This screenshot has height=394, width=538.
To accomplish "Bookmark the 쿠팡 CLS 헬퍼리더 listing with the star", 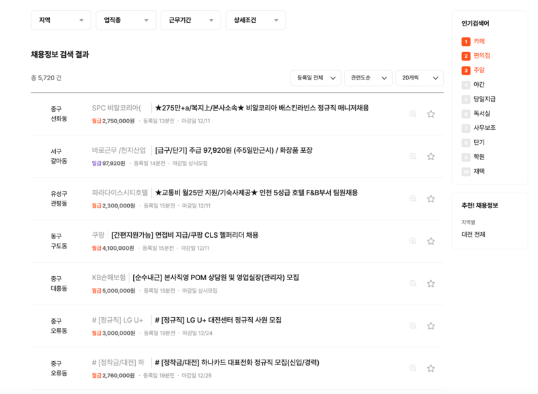I will 431,240.
